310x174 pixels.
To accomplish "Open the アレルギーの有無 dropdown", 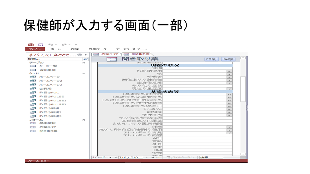I will pyautogui.click(x=229, y=132).
